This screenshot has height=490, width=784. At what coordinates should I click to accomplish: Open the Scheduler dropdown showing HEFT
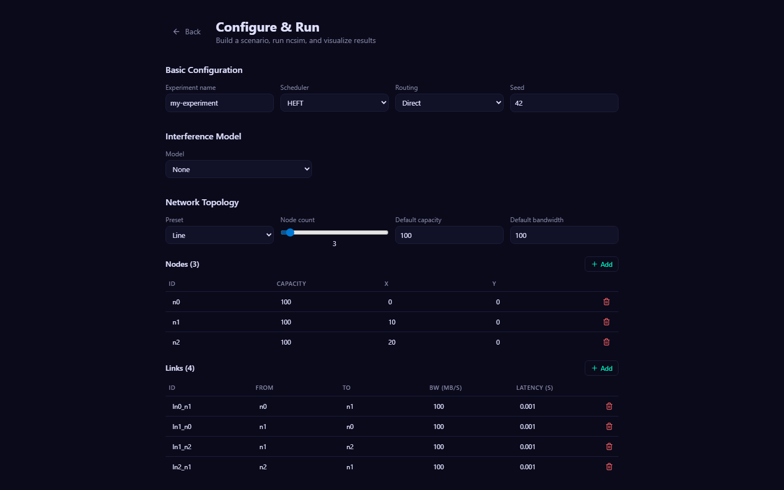[334, 103]
